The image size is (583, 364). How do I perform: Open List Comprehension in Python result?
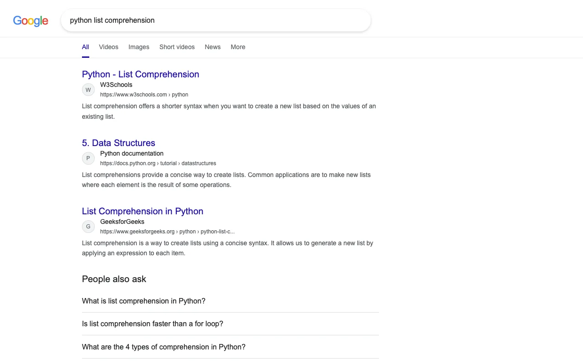[x=143, y=211]
